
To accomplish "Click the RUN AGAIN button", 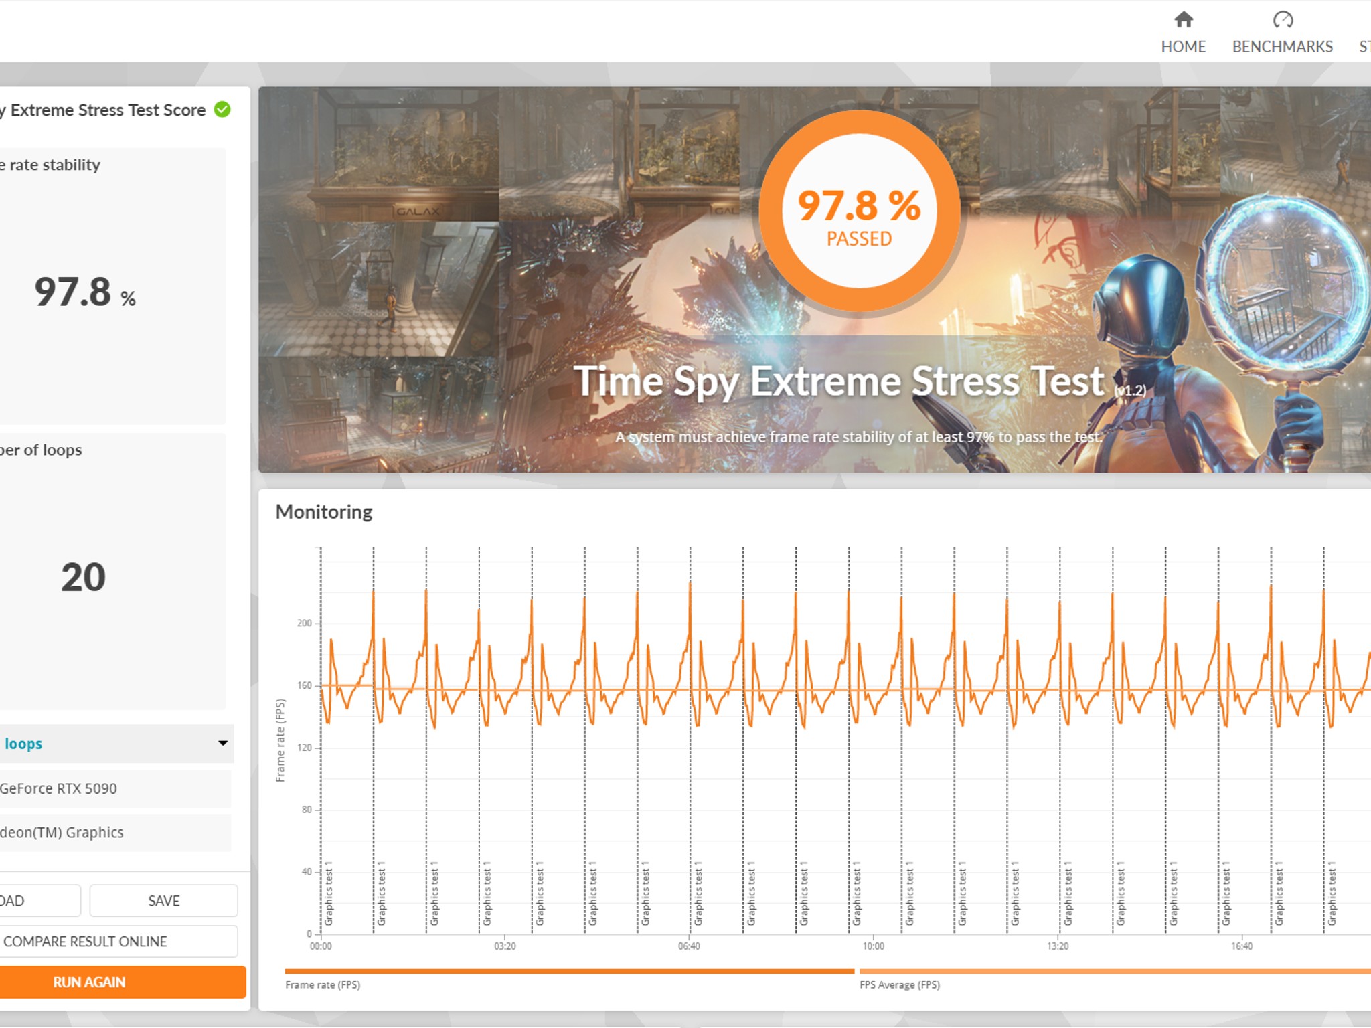I will [123, 982].
